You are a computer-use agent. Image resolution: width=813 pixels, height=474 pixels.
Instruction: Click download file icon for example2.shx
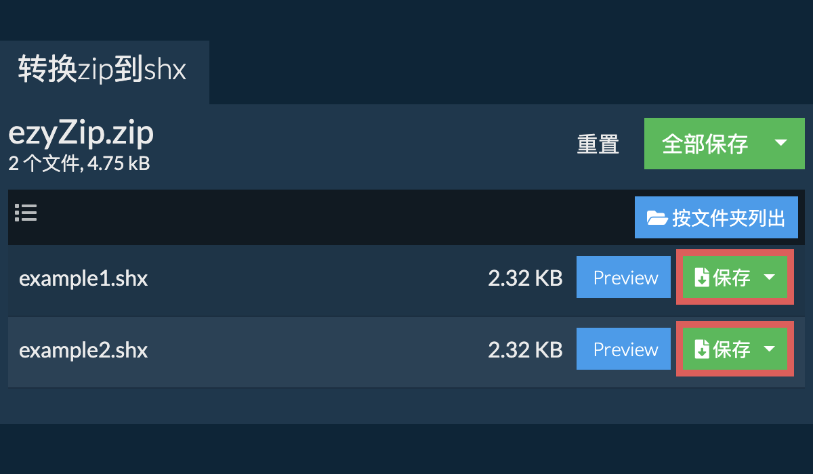coord(702,349)
